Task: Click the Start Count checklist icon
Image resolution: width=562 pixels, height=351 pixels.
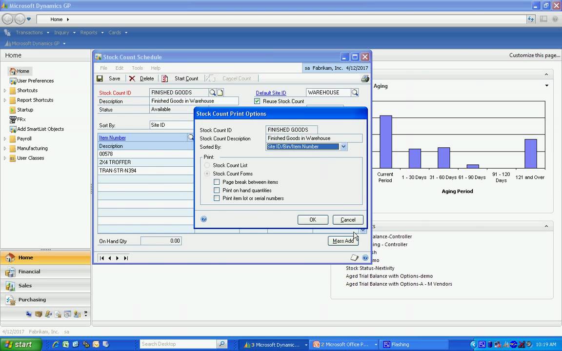Action: (x=164, y=78)
